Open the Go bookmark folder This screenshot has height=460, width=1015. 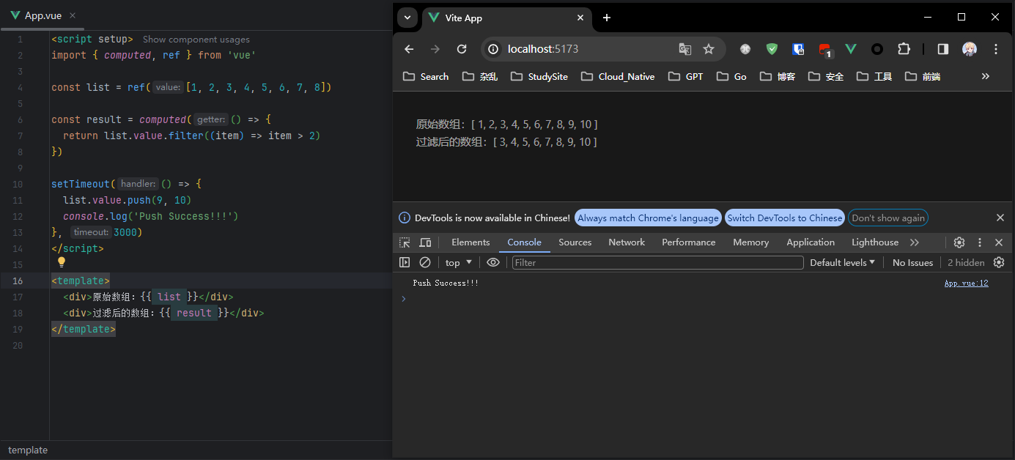732,76
